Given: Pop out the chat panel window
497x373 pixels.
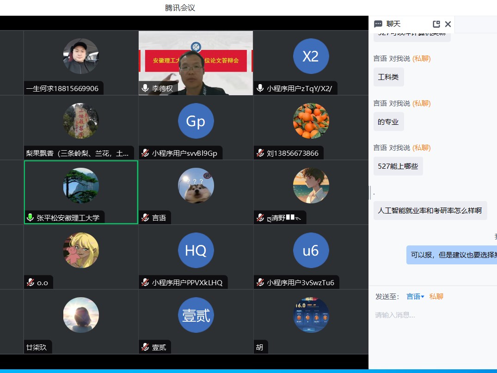Looking at the screenshot, I should (x=436, y=24).
